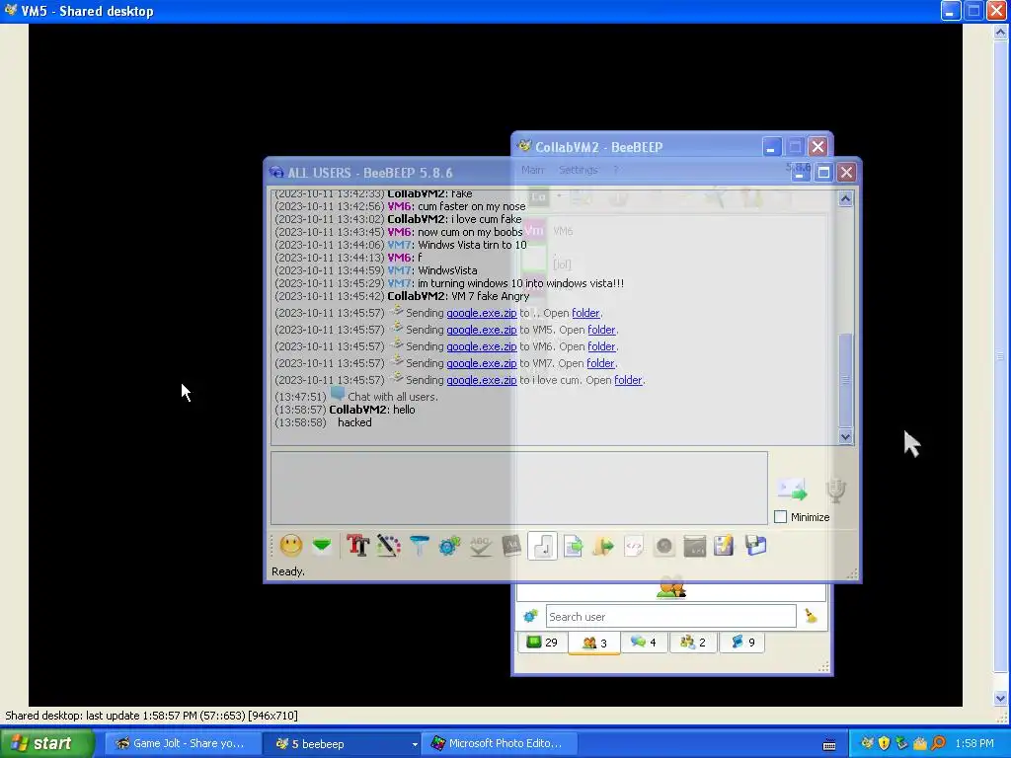1011x758 pixels.
Task: Open google.exe.zip link sent to VM7
Action: tap(482, 363)
